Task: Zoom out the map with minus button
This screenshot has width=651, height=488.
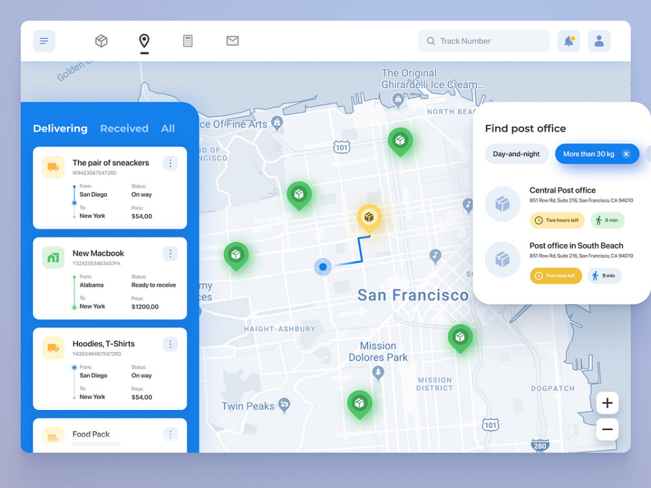Action: 607,429
